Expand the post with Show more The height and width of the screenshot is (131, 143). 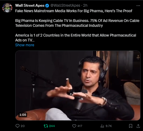point(25,45)
